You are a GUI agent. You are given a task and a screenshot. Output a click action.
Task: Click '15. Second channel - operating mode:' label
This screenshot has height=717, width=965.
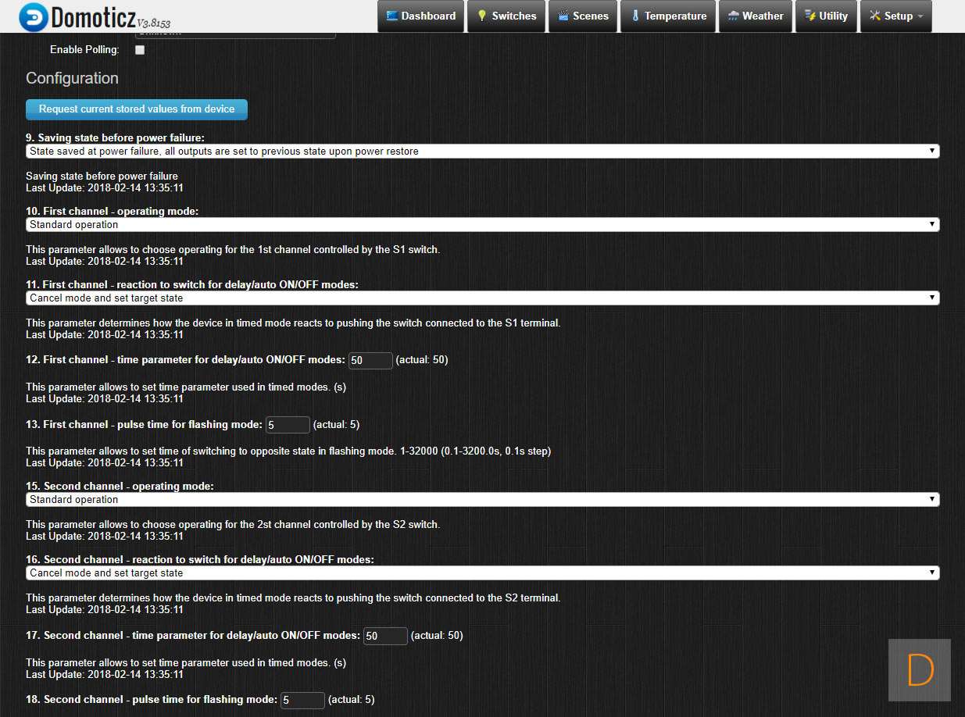coord(120,487)
